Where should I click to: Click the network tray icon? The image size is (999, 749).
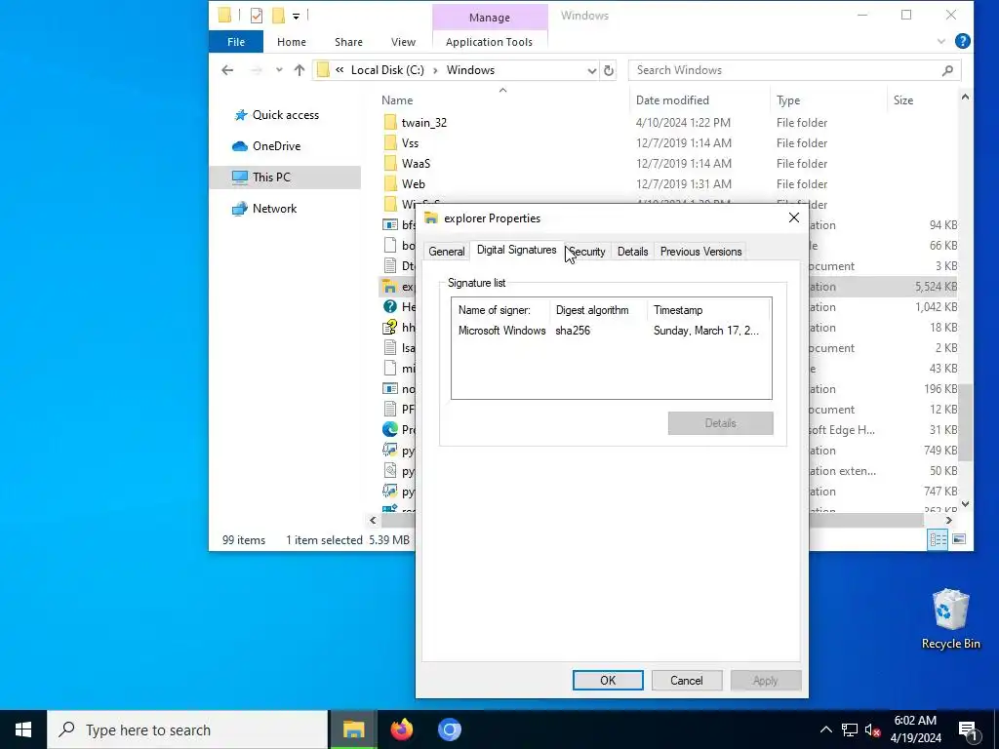pos(850,729)
